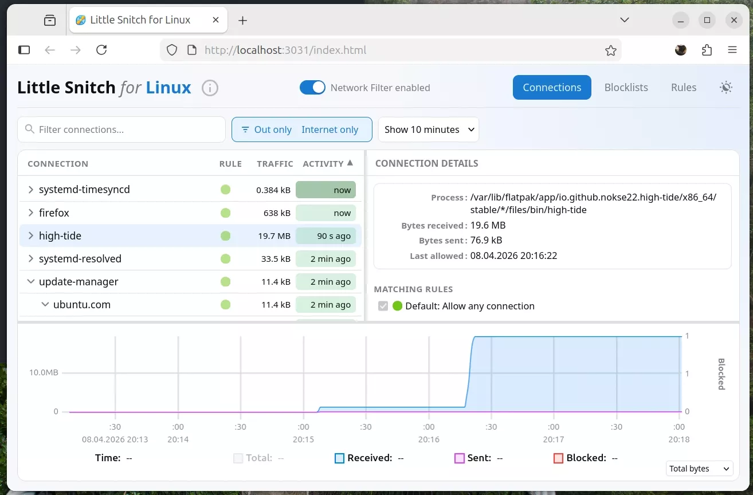Click the high-tide process path text

coord(593,203)
